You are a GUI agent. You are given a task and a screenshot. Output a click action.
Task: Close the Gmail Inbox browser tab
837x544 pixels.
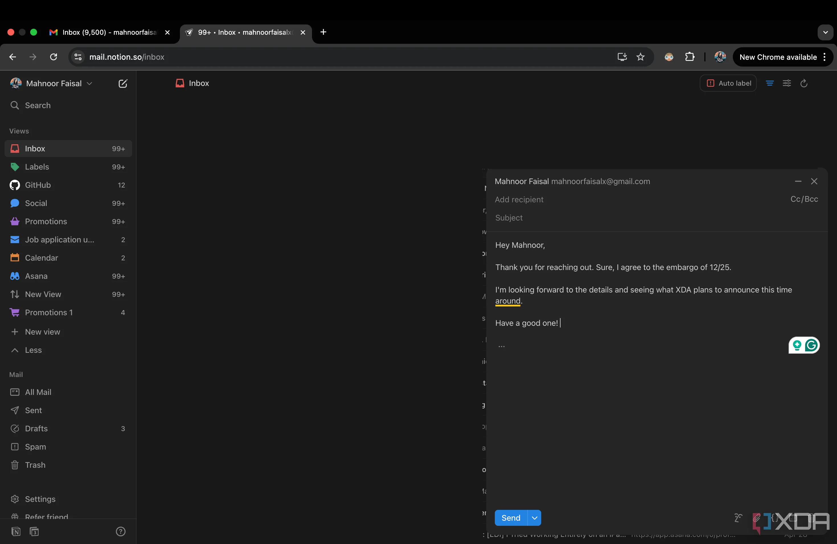coord(167,32)
